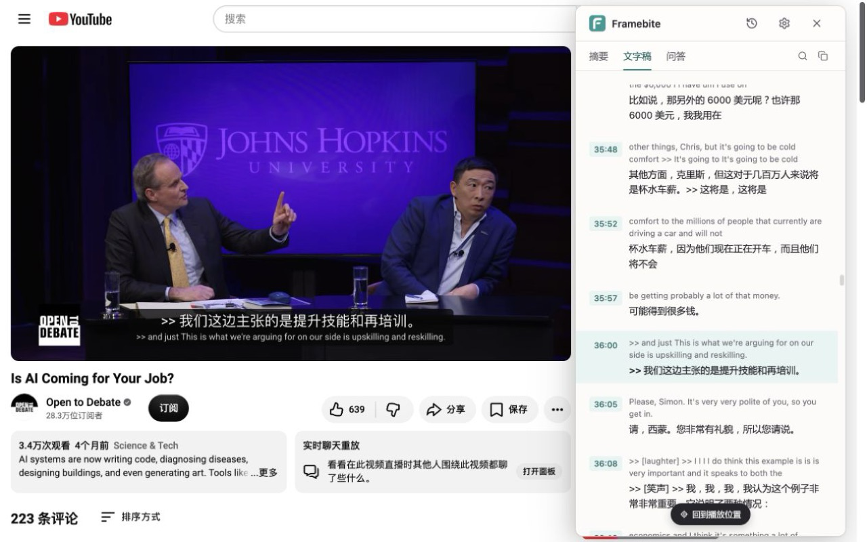This screenshot has width=867, height=542.
Task: Switch to the 摘要 tab
Action: pyautogui.click(x=599, y=56)
